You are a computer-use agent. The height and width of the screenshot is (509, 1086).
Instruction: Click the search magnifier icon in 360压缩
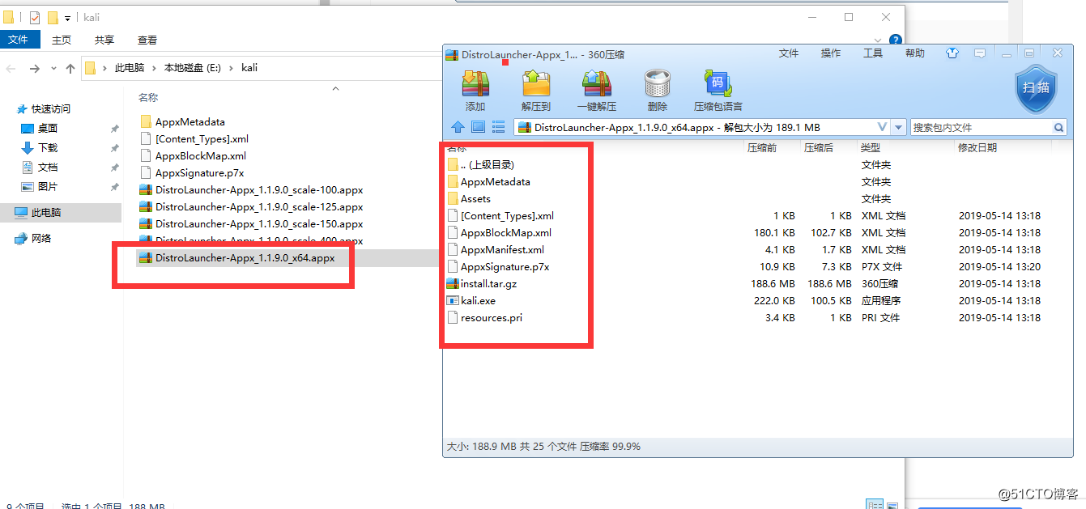[1058, 127]
